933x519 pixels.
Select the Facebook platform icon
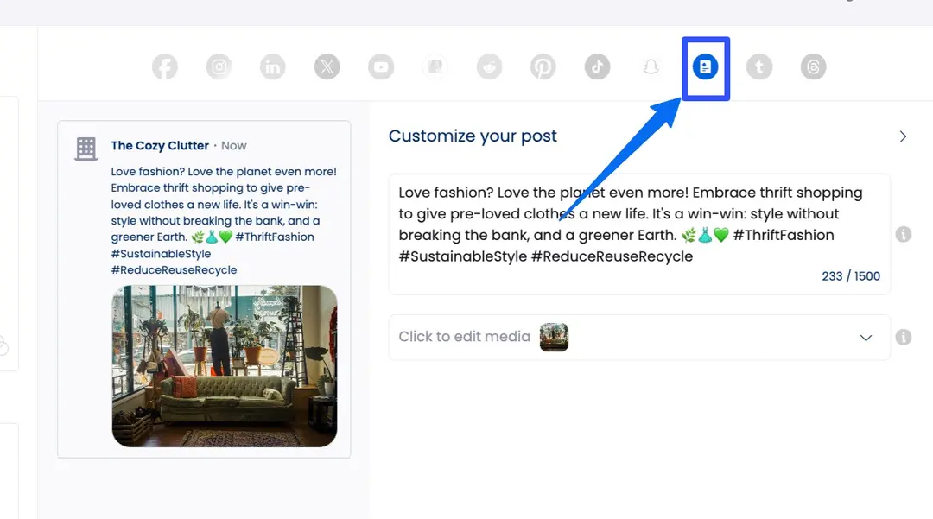165,66
